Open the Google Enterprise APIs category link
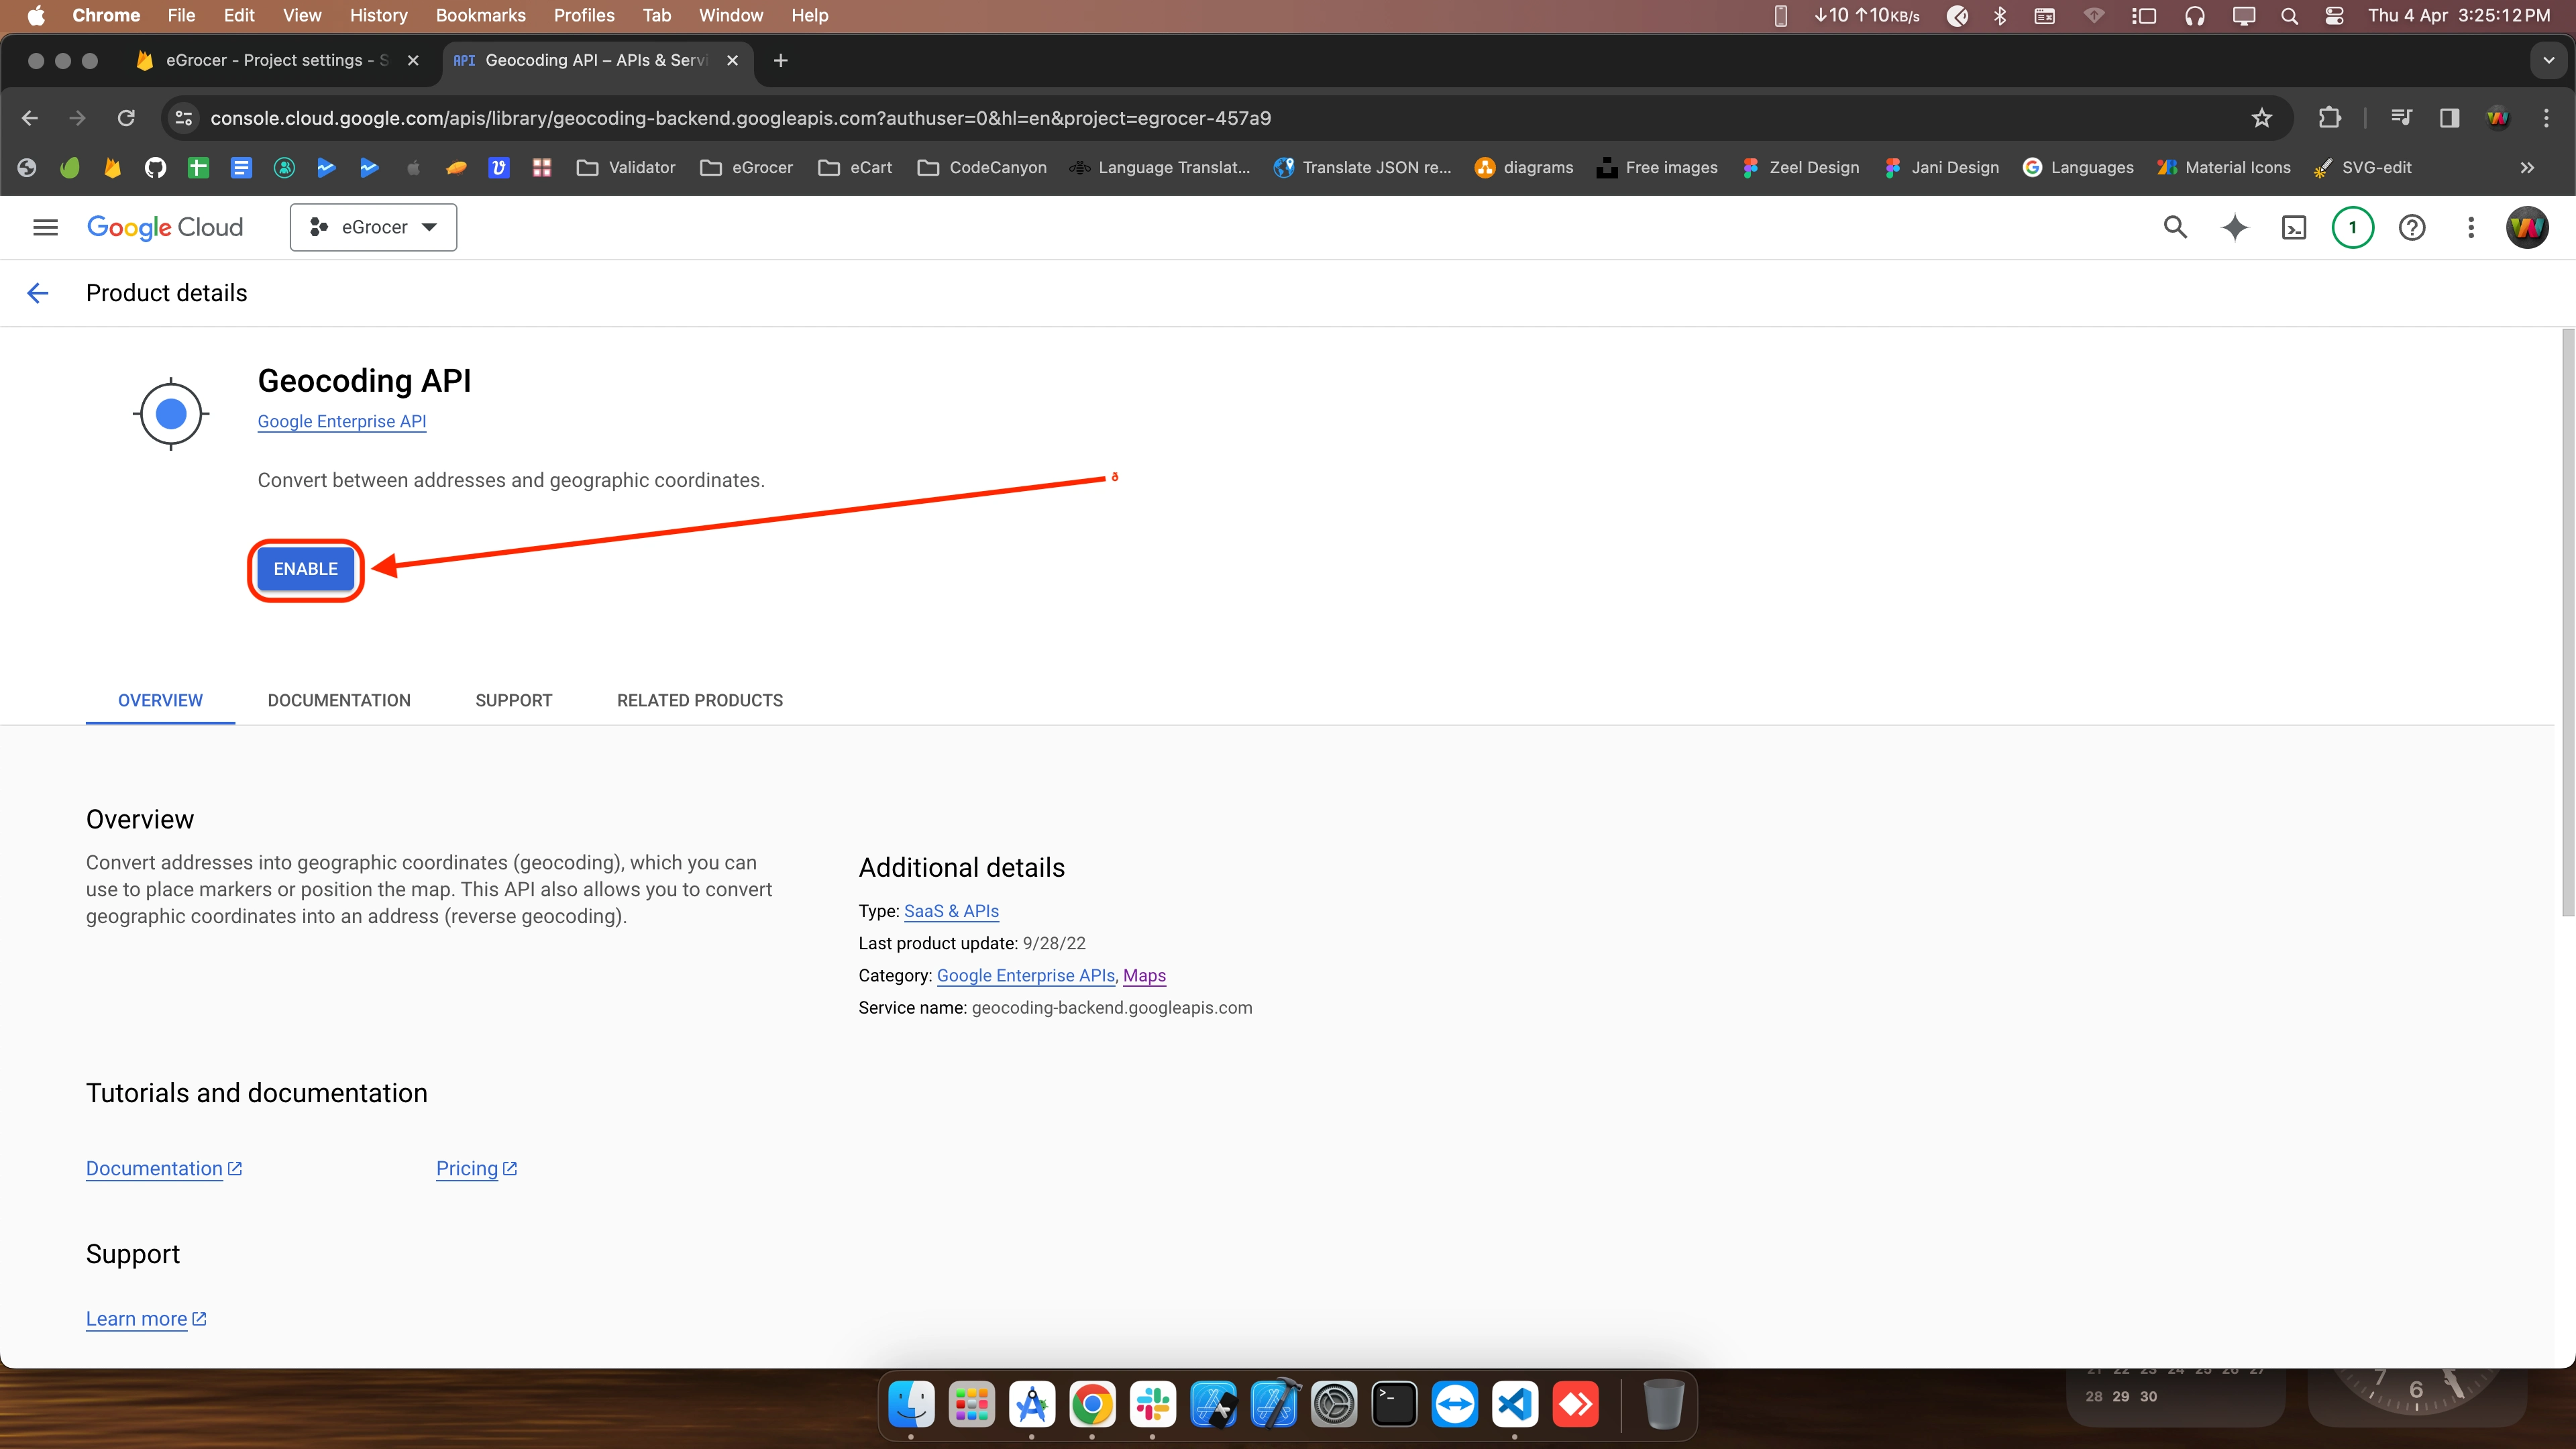2576x1449 pixels. [1025, 976]
